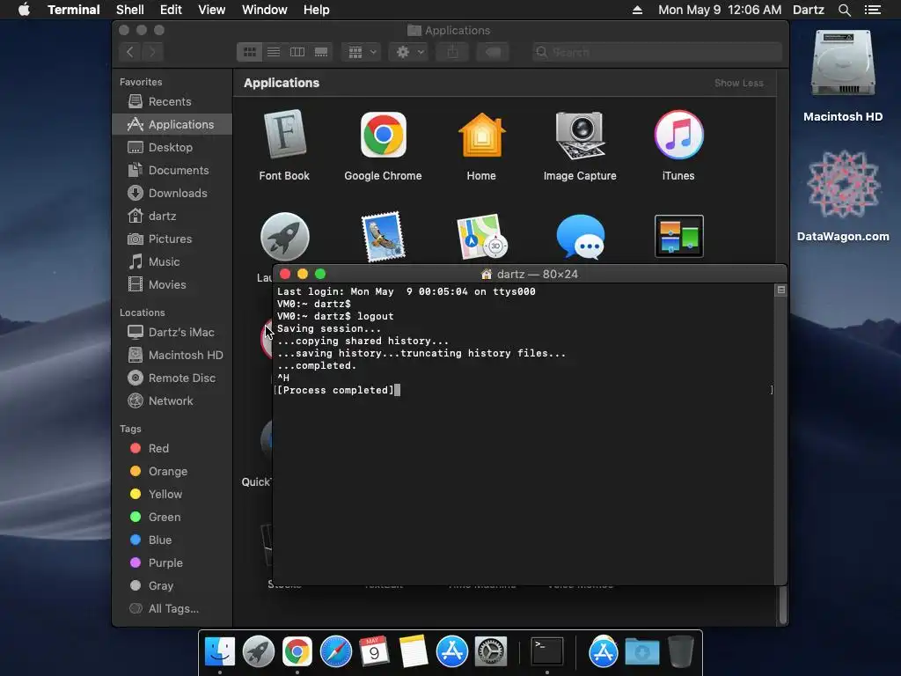This screenshot has width=901, height=676.
Task: Open the Window menu
Action: [x=264, y=10]
